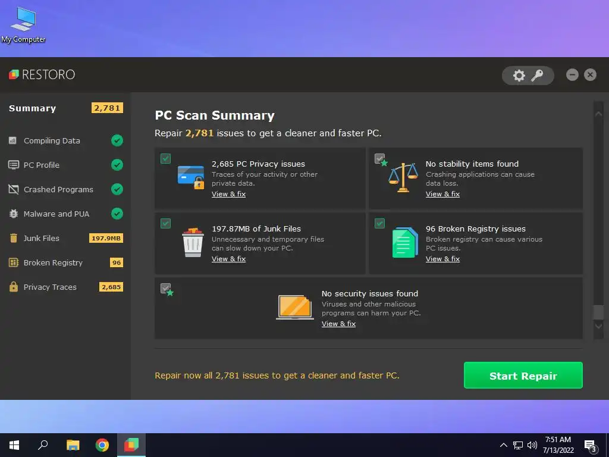The image size is (609, 457).
Task: Click the Start Repair button
Action: tap(523, 375)
